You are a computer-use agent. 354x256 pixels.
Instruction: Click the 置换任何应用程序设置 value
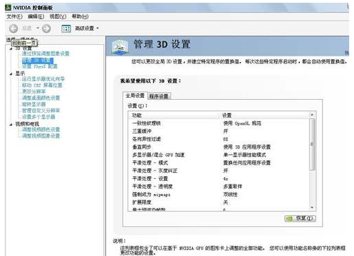(x=247, y=163)
